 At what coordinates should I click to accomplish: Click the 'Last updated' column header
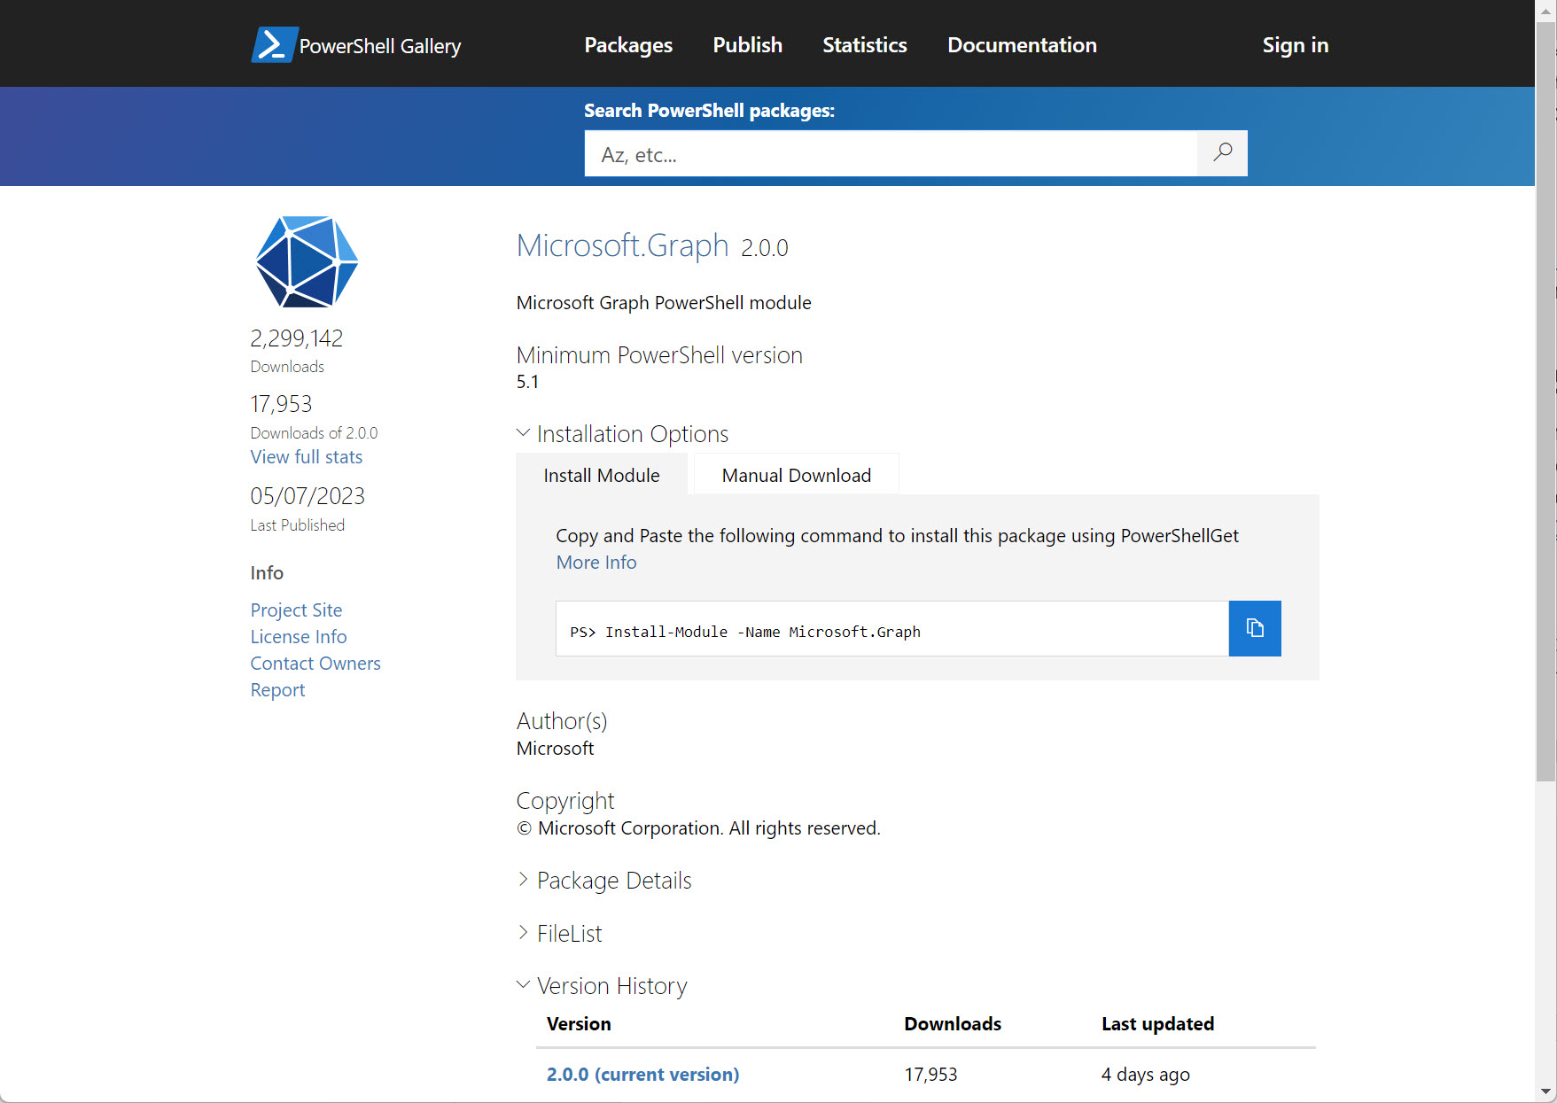click(x=1157, y=1024)
